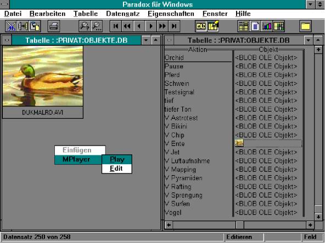Click the Cut scissors toolbar icon

coord(11,26)
